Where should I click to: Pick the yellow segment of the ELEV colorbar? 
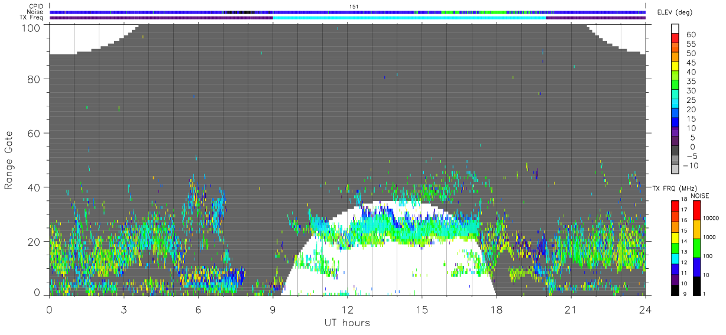coord(675,66)
